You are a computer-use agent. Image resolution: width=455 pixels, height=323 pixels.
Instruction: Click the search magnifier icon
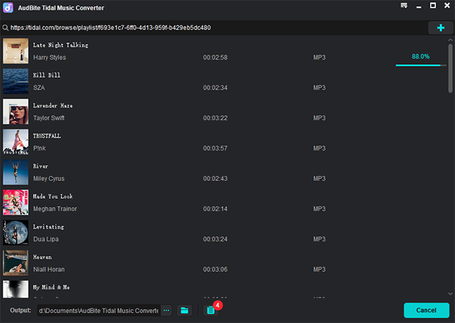[x=6, y=28]
